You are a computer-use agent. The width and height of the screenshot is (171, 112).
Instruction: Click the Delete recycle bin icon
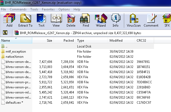[x=71, y=18]
